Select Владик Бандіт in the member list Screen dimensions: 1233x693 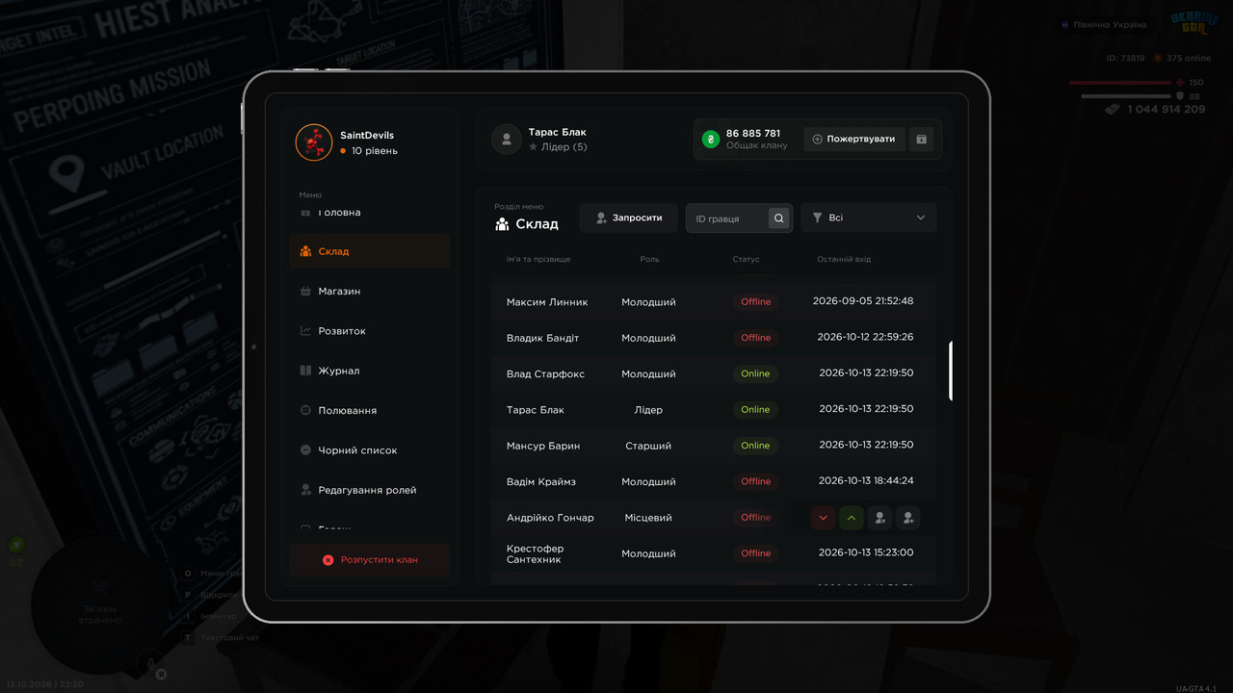(x=543, y=338)
